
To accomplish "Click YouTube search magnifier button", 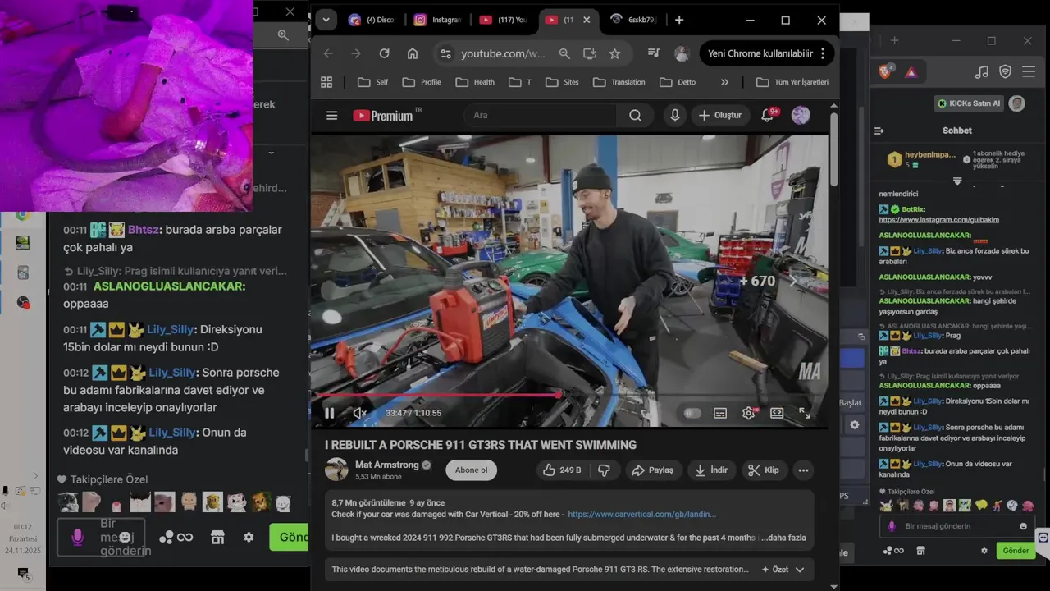I will tap(635, 116).
